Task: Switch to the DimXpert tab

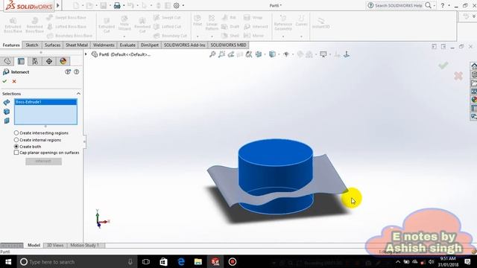Action: pyautogui.click(x=150, y=45)
